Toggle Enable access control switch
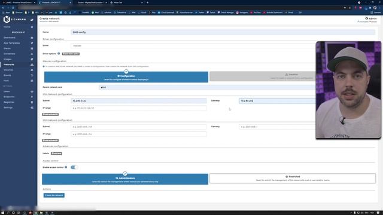This screenshot has width=383, height=215. pyautogui.click(x=74, y=167)
